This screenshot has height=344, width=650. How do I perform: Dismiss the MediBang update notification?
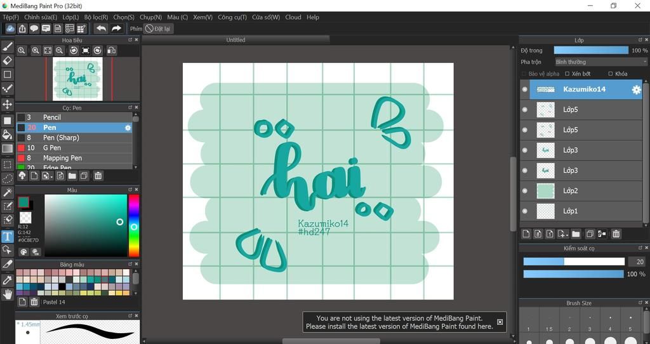click(500, 322)
